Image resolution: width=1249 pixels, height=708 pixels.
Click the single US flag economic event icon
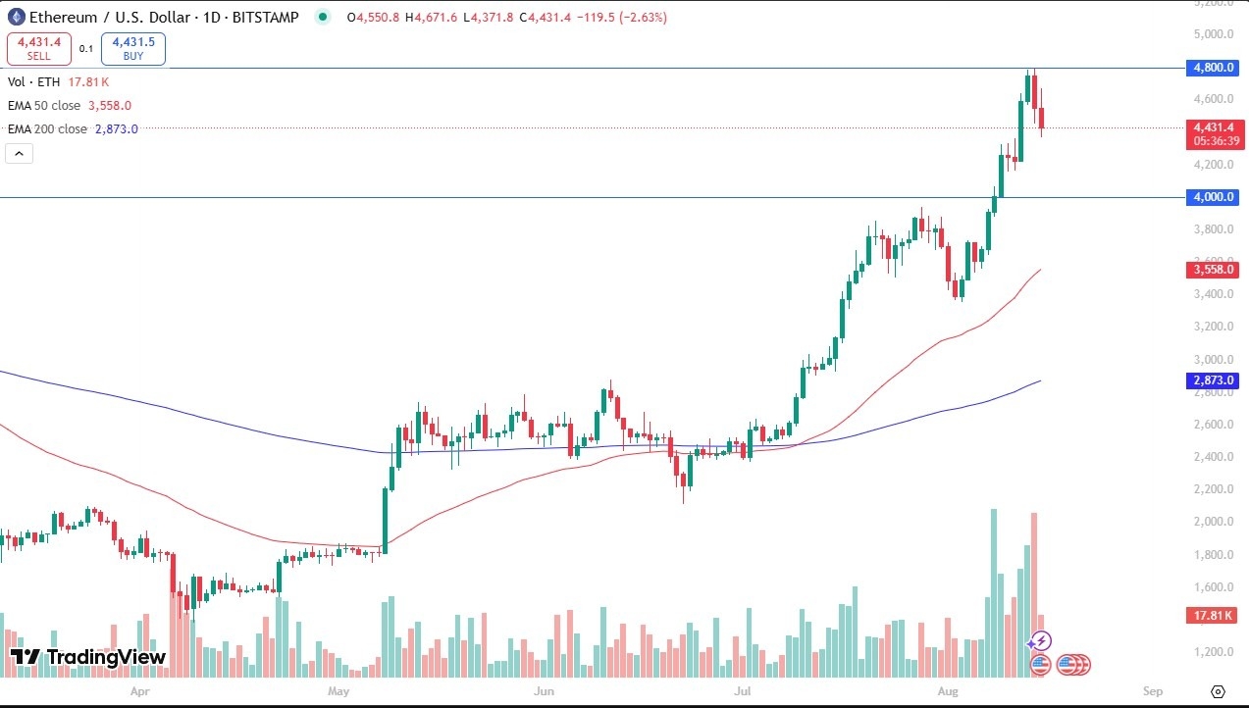(1040, 665)
